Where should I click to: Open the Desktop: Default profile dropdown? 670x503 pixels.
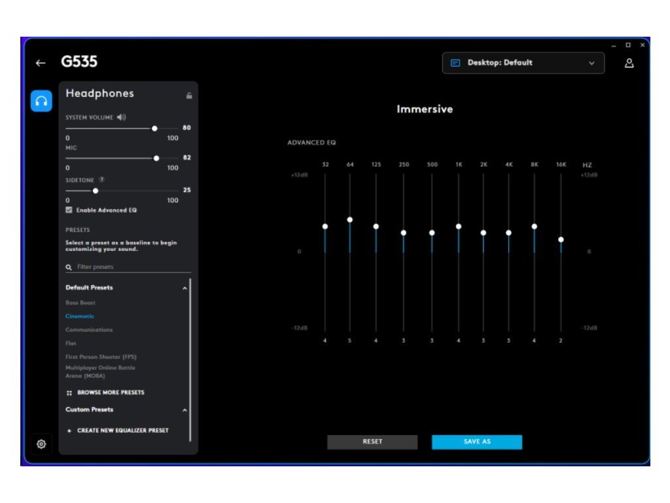click(x=523, y=63)
